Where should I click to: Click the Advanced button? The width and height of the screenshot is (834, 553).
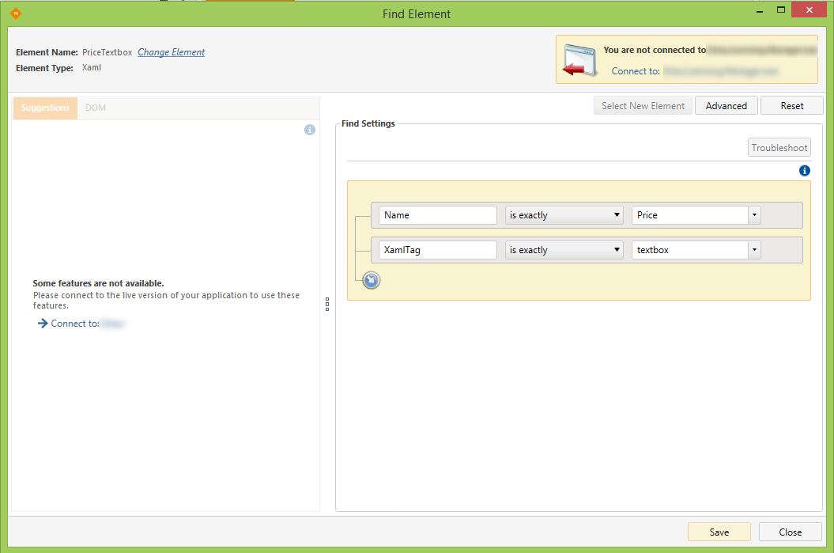[x=726, y=106]
